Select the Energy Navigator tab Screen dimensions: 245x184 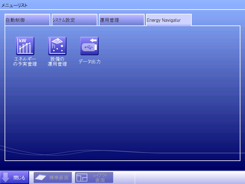169,20
